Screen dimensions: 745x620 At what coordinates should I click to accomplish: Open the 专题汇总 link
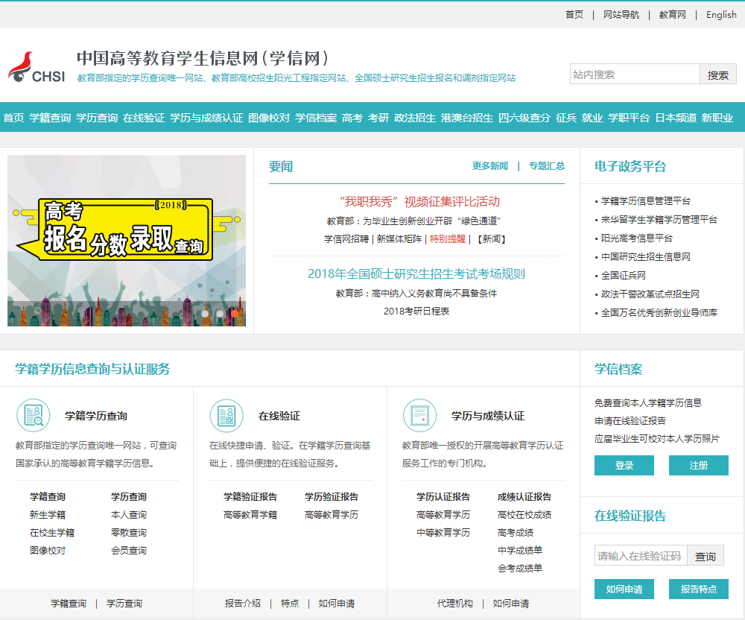[547, 166]
